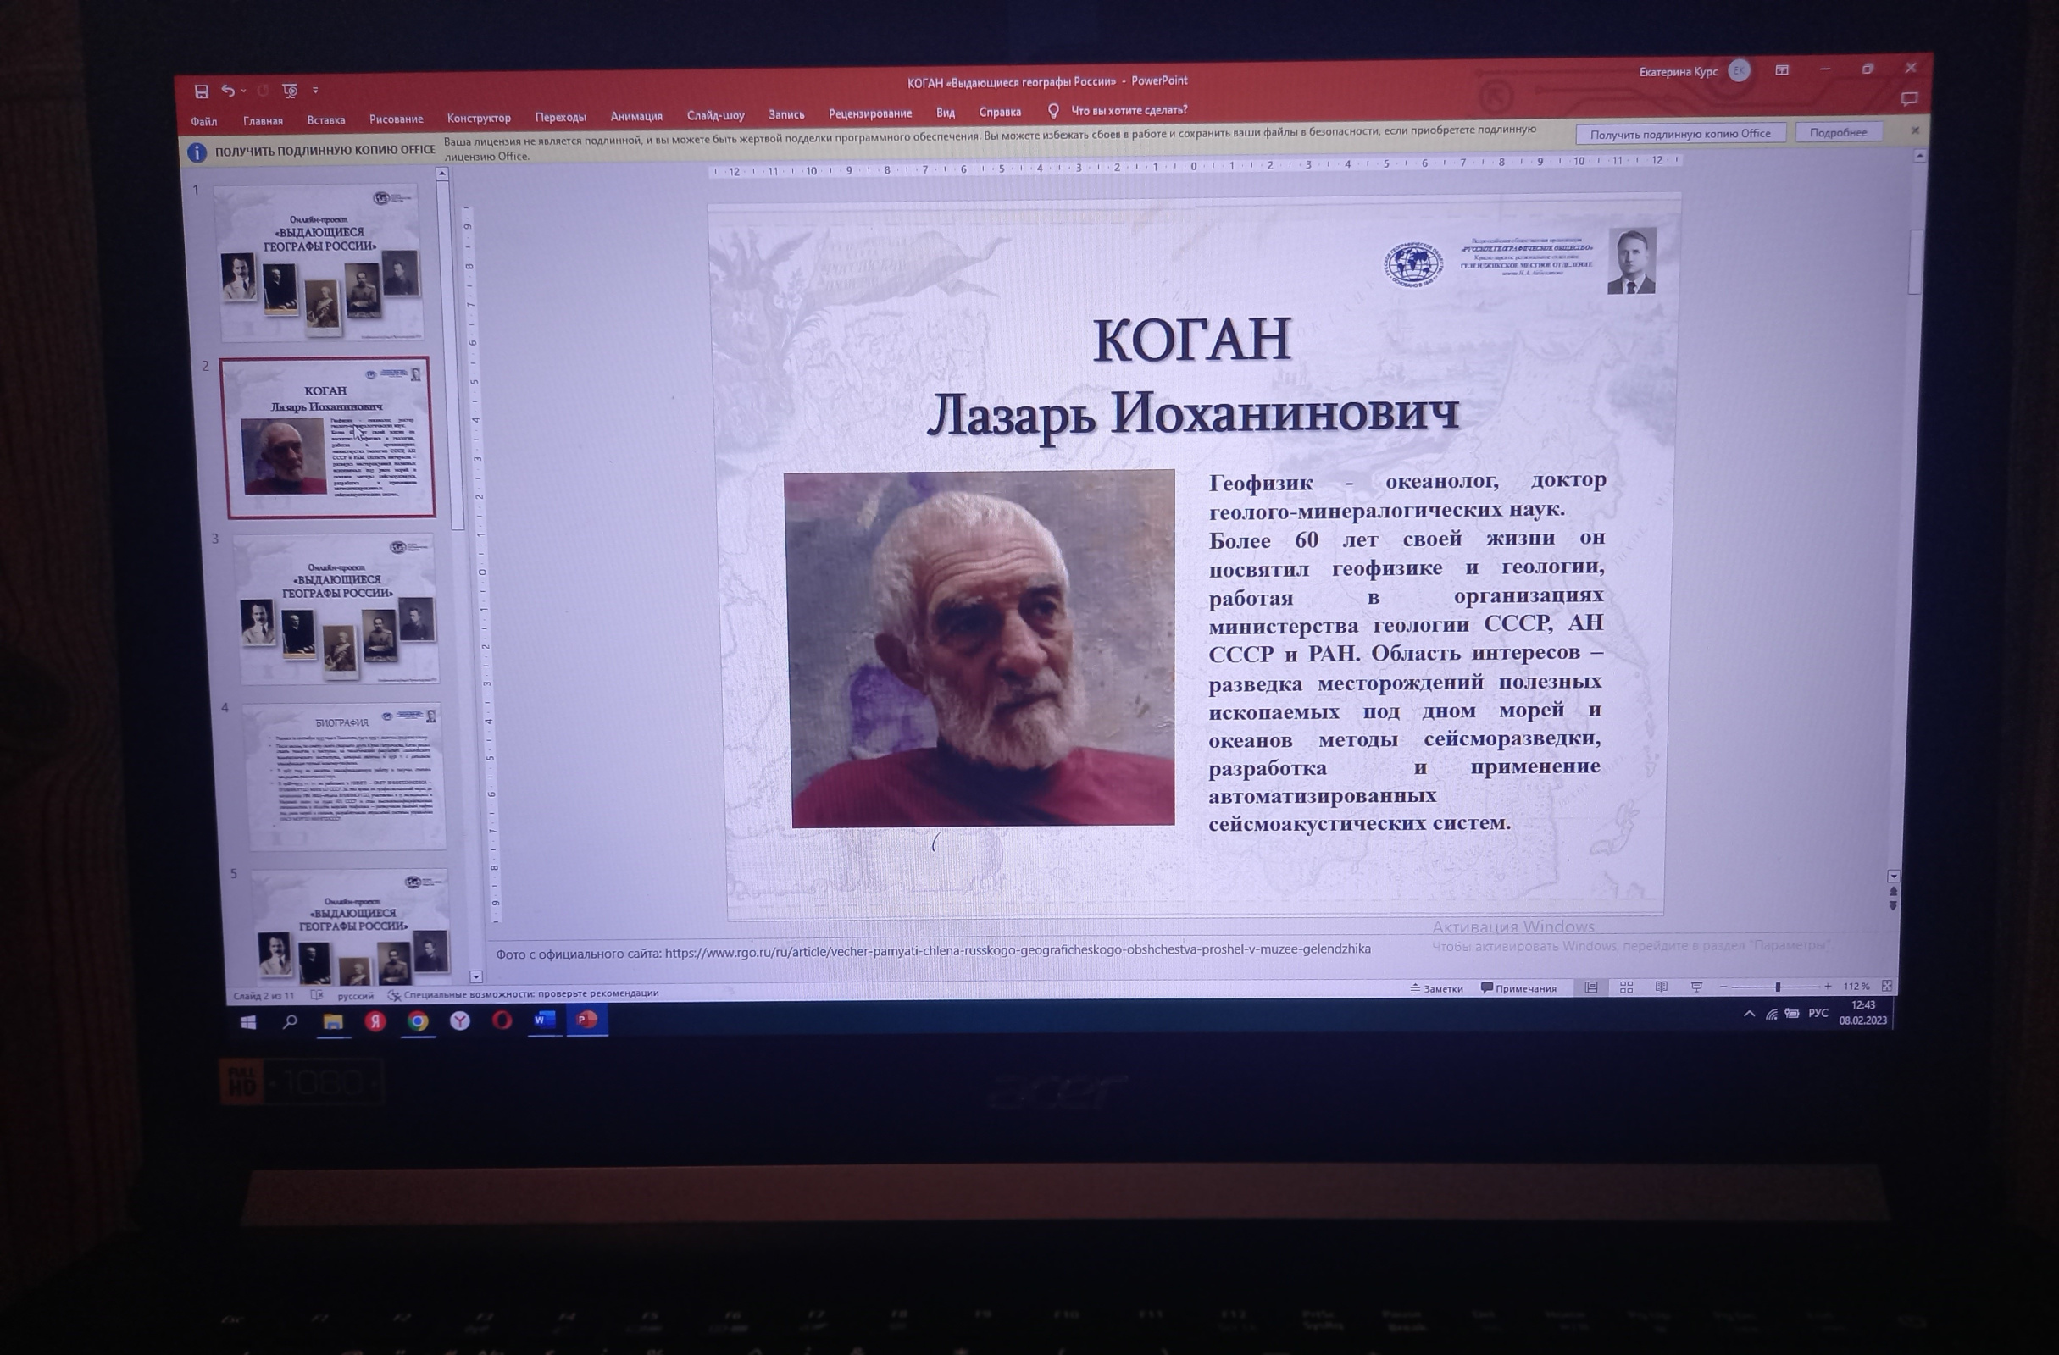Toggle Normal view button in status bar
The height and width of the screenshot is (1355, 2059).
(1591, 987)
